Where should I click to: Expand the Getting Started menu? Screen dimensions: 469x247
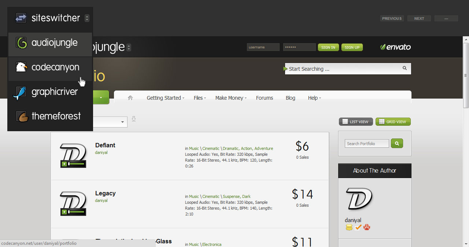click(165, 98)
